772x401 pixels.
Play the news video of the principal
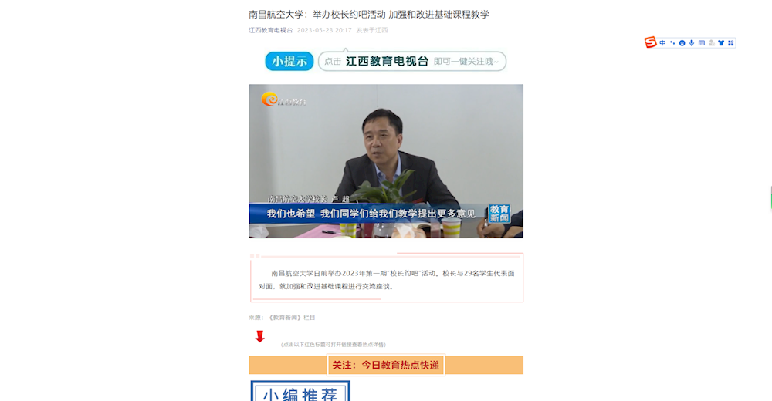tap(386, 161)
